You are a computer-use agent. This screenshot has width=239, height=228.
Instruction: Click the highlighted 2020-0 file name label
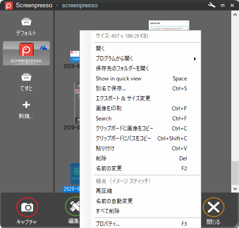pos(71,189)
